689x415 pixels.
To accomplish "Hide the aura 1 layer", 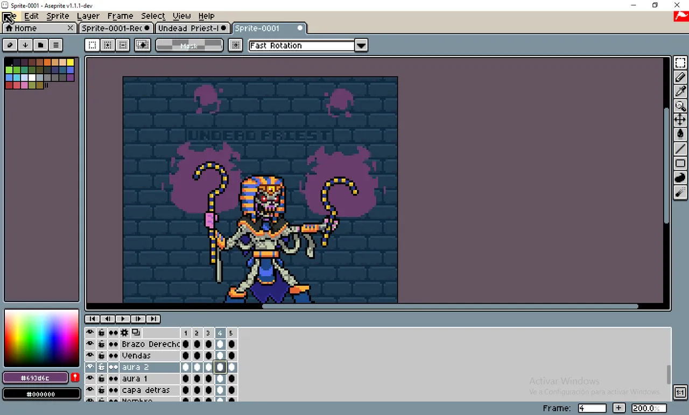I will (x=90, y=378).
